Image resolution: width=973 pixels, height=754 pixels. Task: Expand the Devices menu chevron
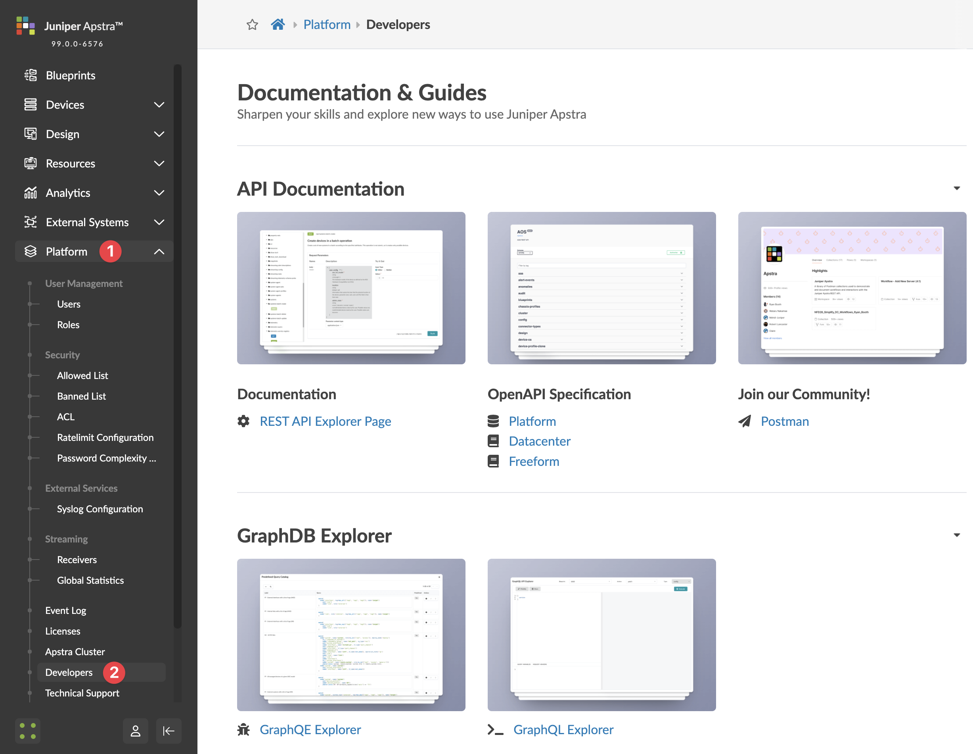point(159,105)
